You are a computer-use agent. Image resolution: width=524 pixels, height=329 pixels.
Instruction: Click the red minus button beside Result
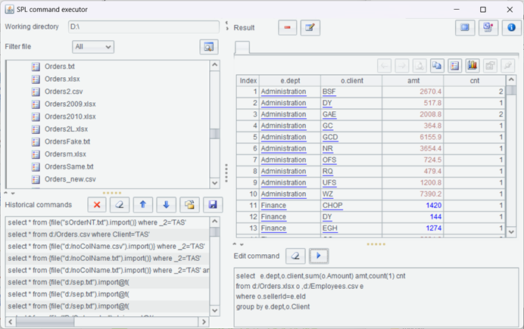(288, 28)
